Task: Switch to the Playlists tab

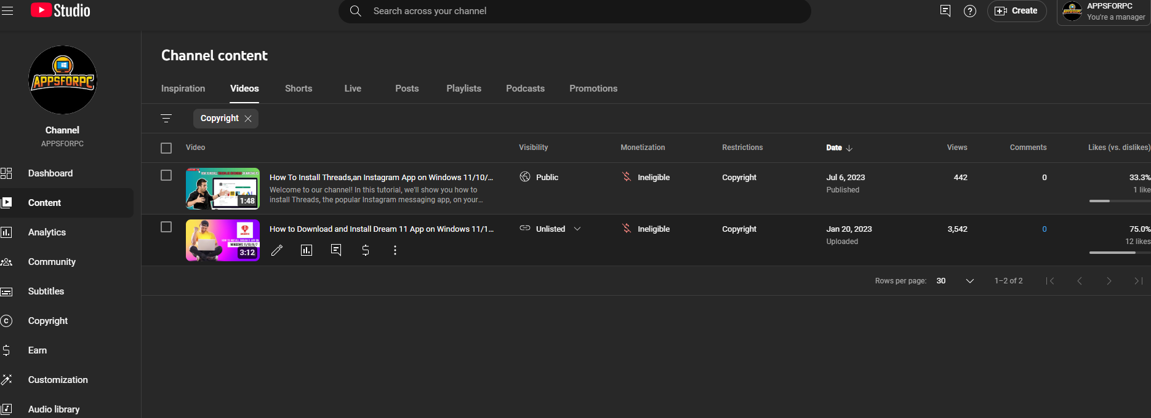Action: click(464, 89)
